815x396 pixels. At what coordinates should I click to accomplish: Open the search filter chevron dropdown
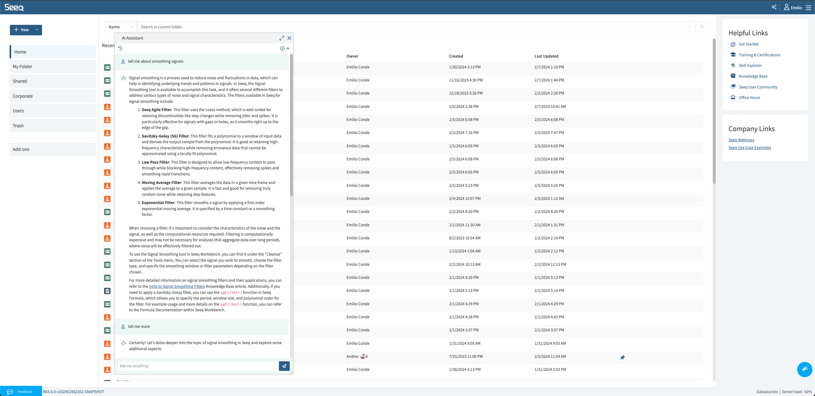(x=688, y=27)
